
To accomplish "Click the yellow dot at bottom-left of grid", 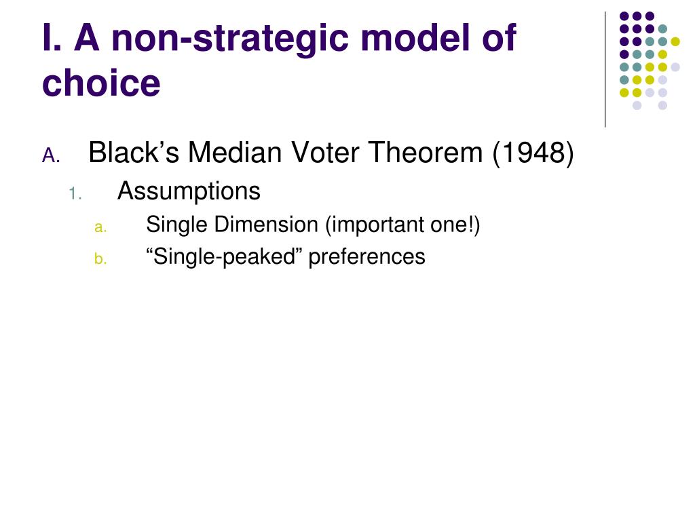I will click(624, 92).
